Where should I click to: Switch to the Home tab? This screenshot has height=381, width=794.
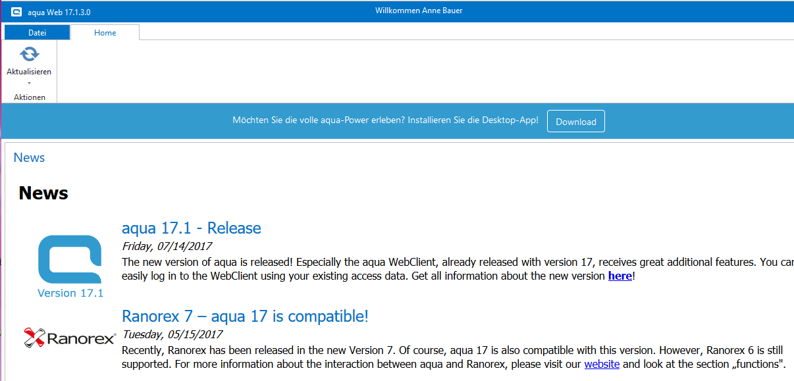105,33
